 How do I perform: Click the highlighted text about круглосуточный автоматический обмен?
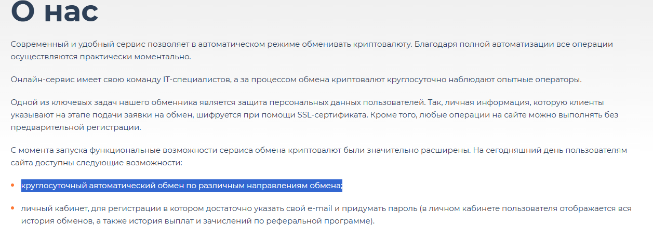(x=181, y=186)
